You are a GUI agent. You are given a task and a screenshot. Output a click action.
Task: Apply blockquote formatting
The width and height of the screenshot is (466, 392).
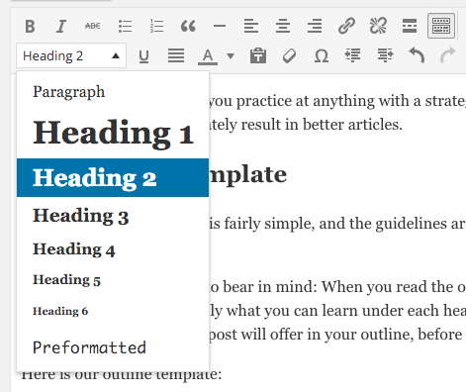pos(188,26)
